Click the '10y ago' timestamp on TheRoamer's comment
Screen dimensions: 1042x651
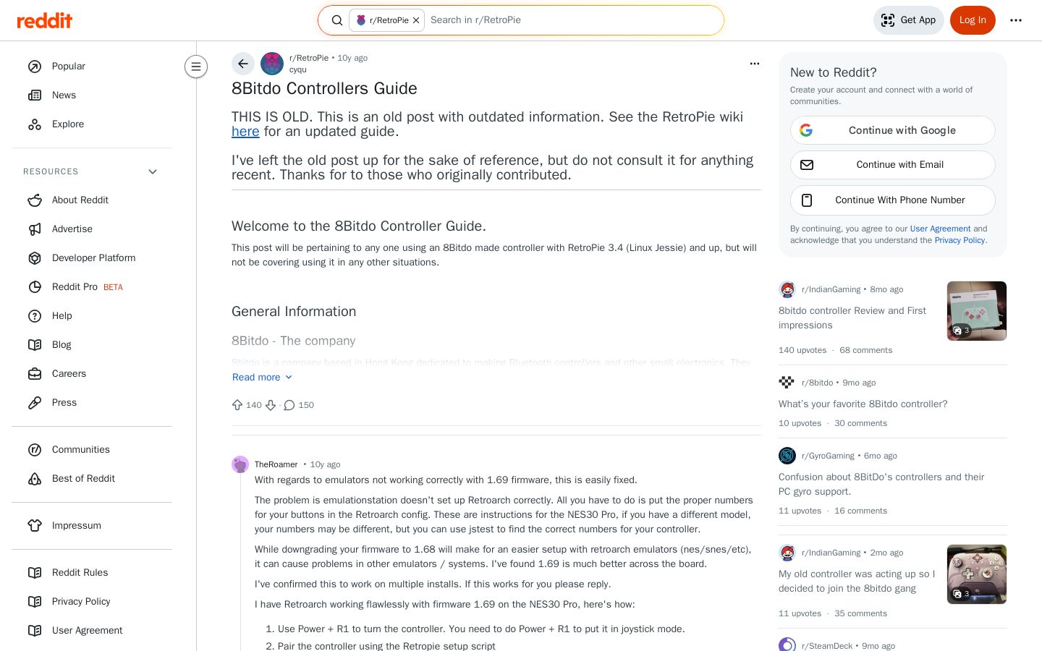pos(325,464)
